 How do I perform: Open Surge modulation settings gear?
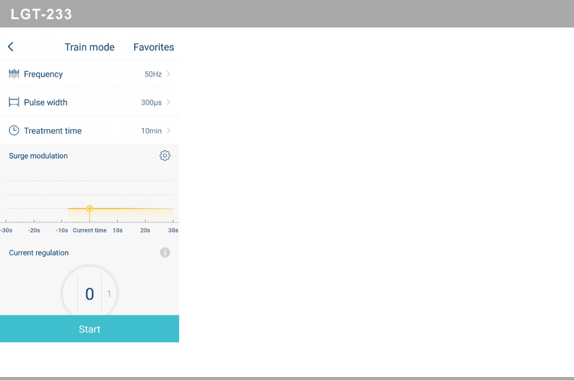click(165, 156)
